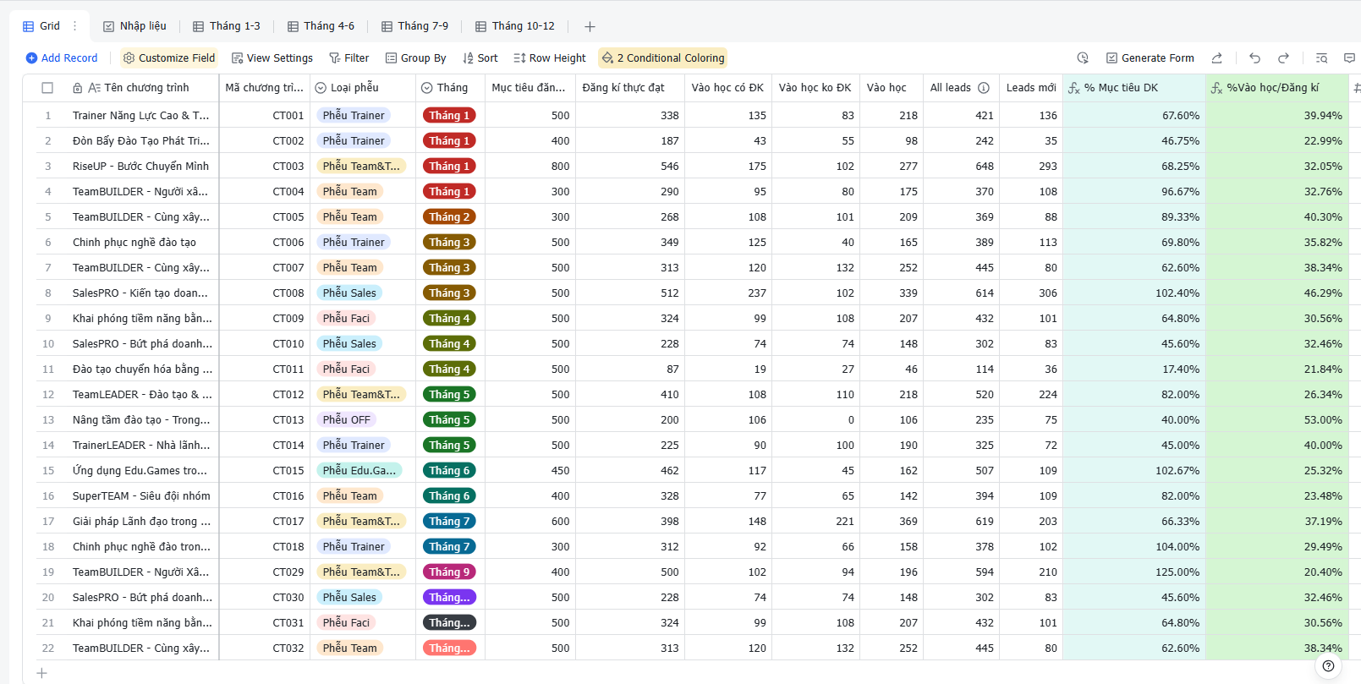1361x684 pixels.
Task: Select cell 'RiseUP - Bước Chuyển Mình'
Action: (x=140, y=167)
